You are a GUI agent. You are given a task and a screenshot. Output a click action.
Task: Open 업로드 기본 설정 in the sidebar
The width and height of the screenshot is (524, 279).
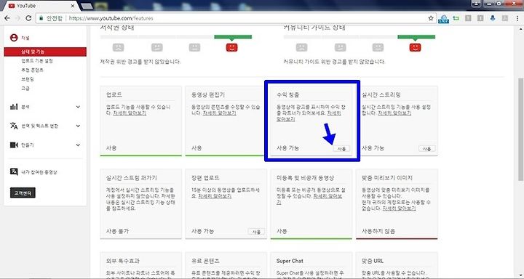[x=37, y=61]
